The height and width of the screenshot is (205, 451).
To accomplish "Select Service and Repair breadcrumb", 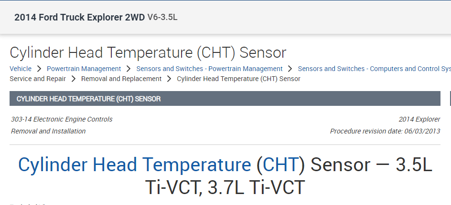I will click(38, 79).
